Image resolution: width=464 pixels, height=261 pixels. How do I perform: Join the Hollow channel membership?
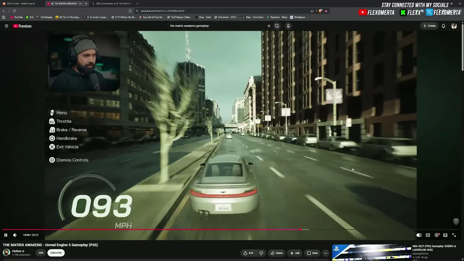(41, 253)
